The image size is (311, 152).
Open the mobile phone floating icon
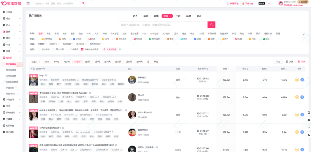pyautogui.click(x=309, y=112)
